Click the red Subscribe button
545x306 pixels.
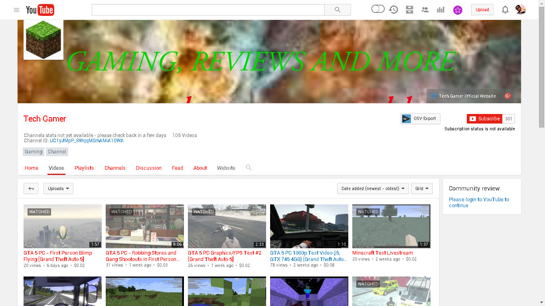[x=484, y=118]
